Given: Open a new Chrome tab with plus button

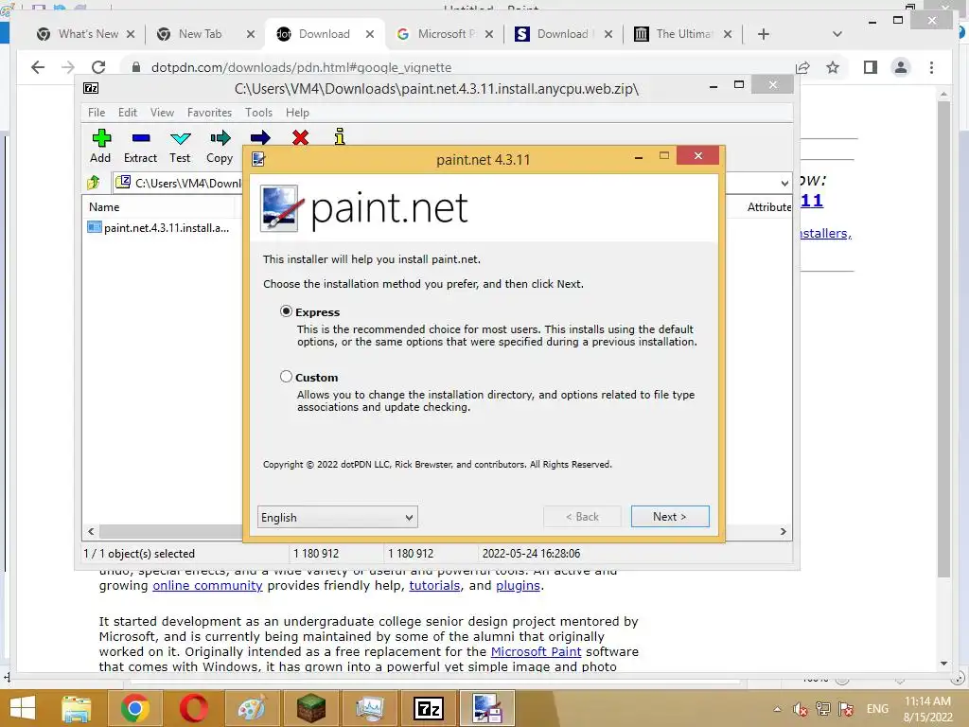Looking at the screenshot, I should pos(764,34).
